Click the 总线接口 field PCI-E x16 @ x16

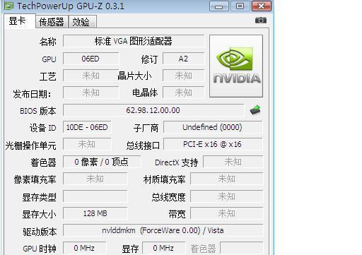point(213,144)
